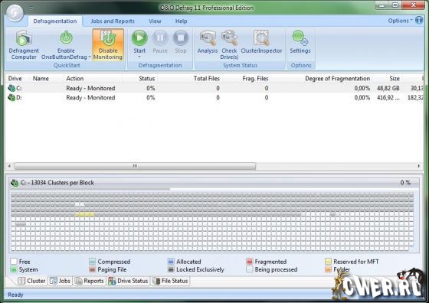Click the Allocated legend color swatch
The height and width of the screenshot is (303, 429).
click(171, 262)
